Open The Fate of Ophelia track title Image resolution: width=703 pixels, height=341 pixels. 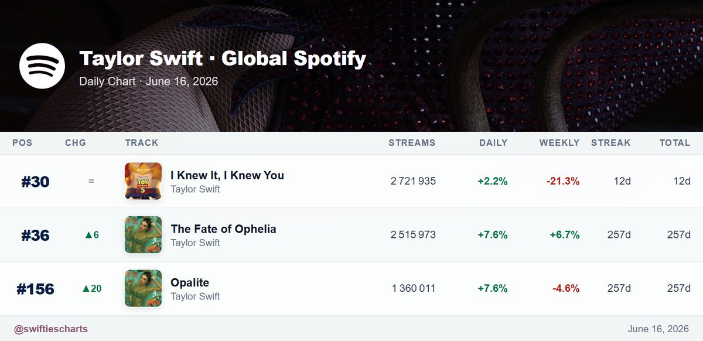(x=223, y=229)
